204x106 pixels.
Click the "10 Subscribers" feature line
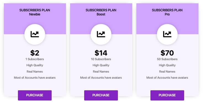[x=101, y=59]
